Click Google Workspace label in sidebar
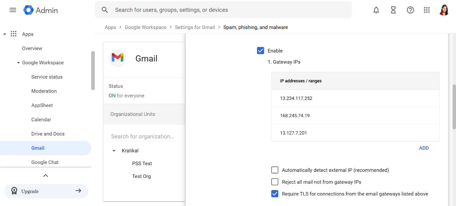Viewport: 456px width, 206px height. tap(43, 63)
